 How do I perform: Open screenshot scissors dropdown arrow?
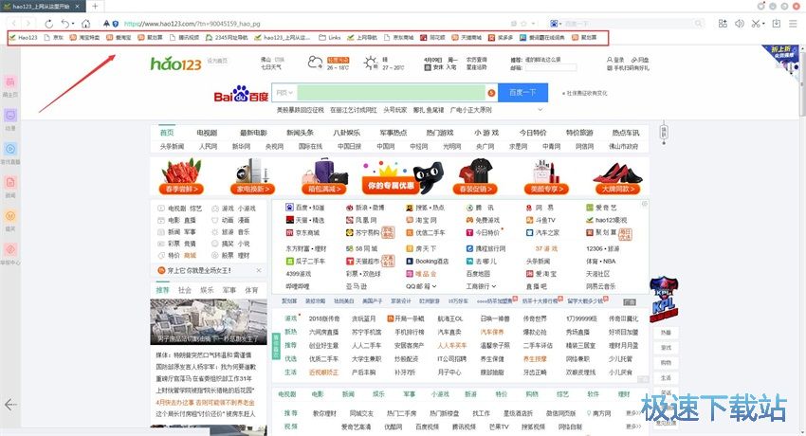[x=764, y=24]
